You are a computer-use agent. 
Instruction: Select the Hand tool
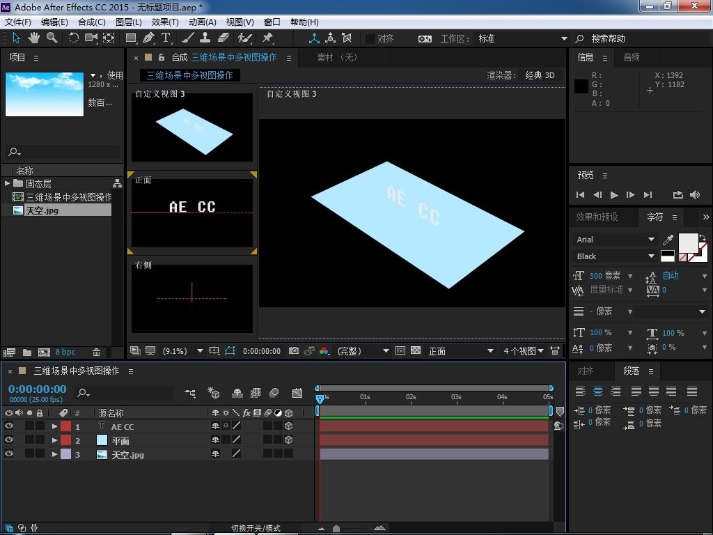(34, 38)
